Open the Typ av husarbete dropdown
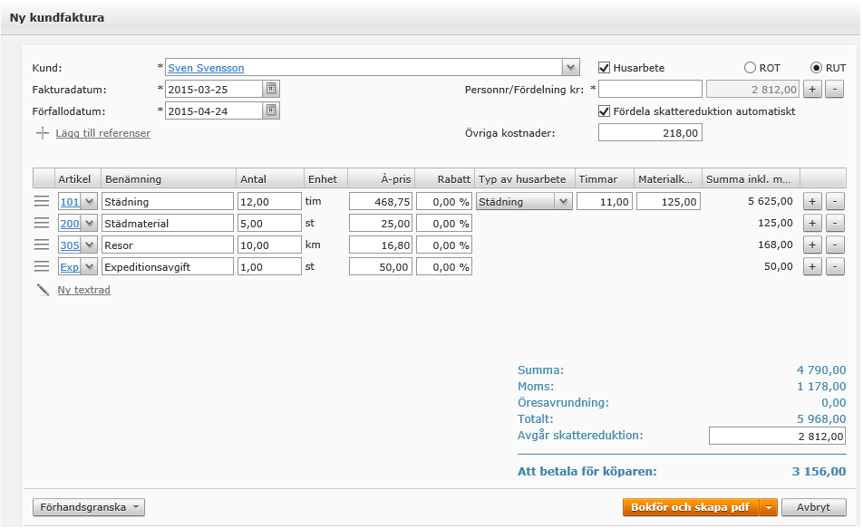 (563, 201)
